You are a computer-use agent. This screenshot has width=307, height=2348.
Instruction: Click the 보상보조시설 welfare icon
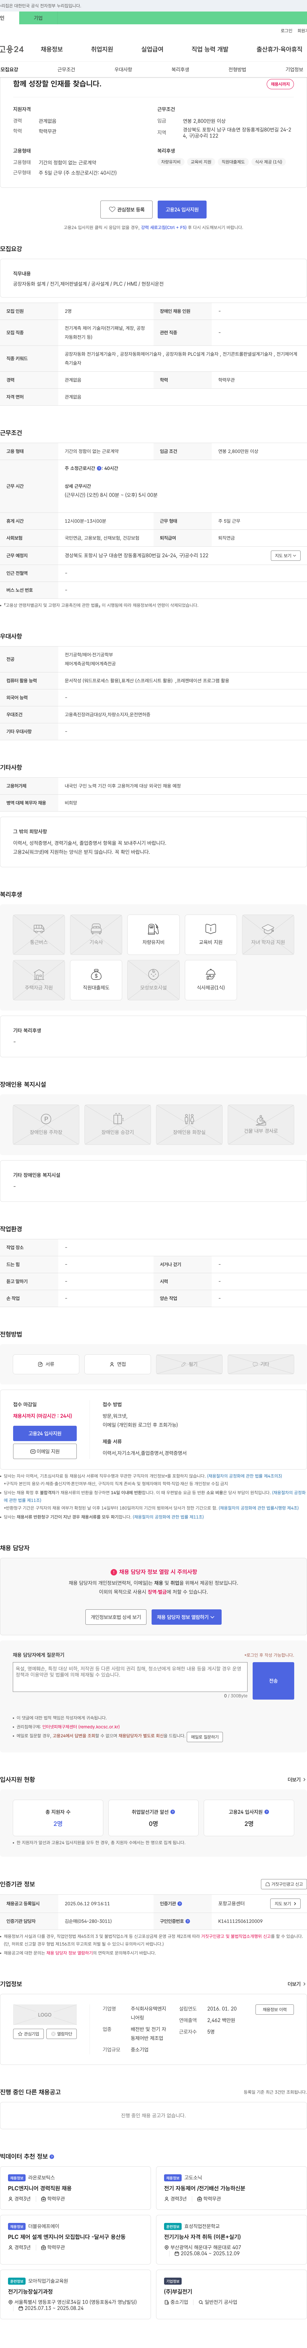point(154,980)
